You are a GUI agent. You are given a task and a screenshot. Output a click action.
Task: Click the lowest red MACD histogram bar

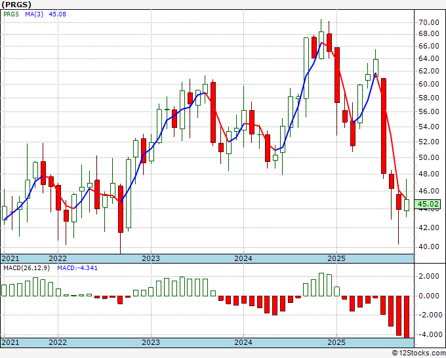407,317
